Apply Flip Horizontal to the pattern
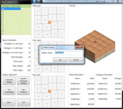Image resolution: width=123 pixels, height=109 pixels. pyautogui.click(x=9, y=91)
